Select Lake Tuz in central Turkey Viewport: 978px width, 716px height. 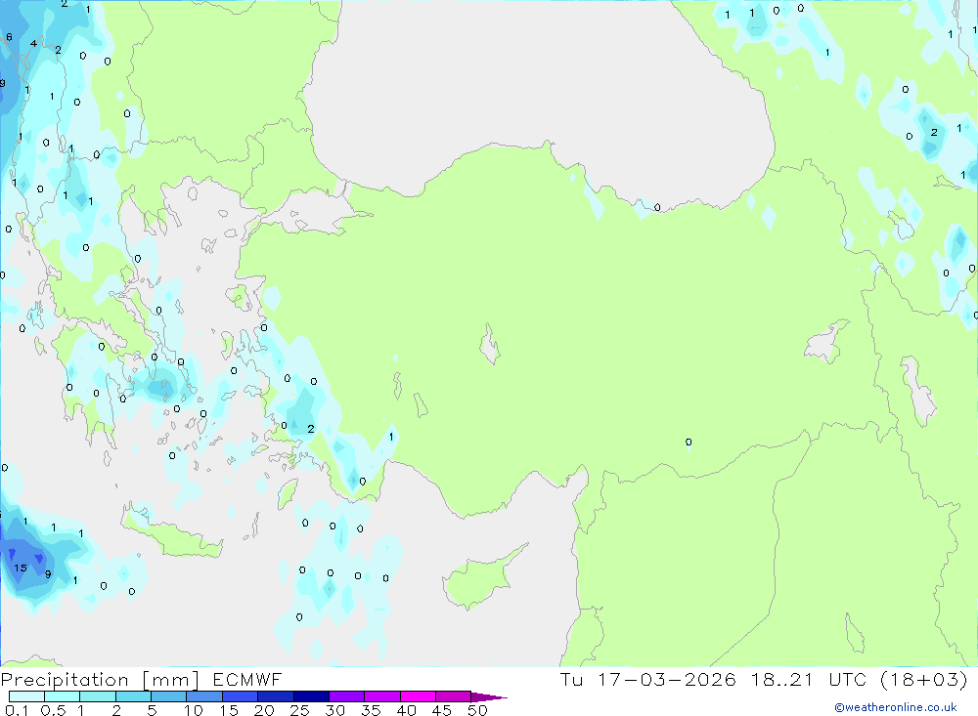(490, 344)
